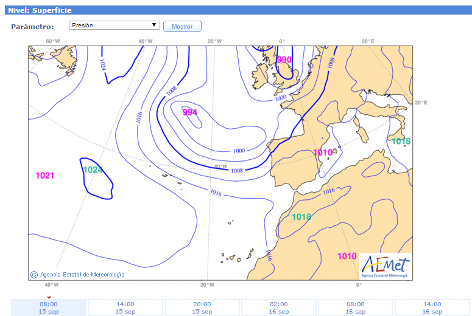Select the 14:00 15 sep time step

tap(125, 307)
